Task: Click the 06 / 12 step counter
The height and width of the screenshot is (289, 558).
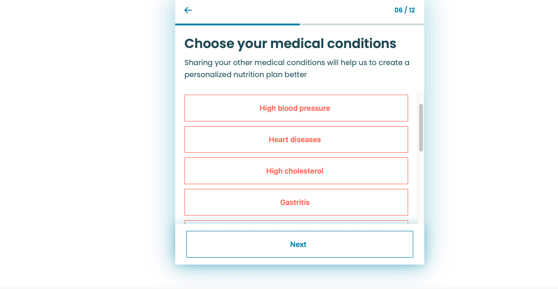Action: (x=404, y=10)
